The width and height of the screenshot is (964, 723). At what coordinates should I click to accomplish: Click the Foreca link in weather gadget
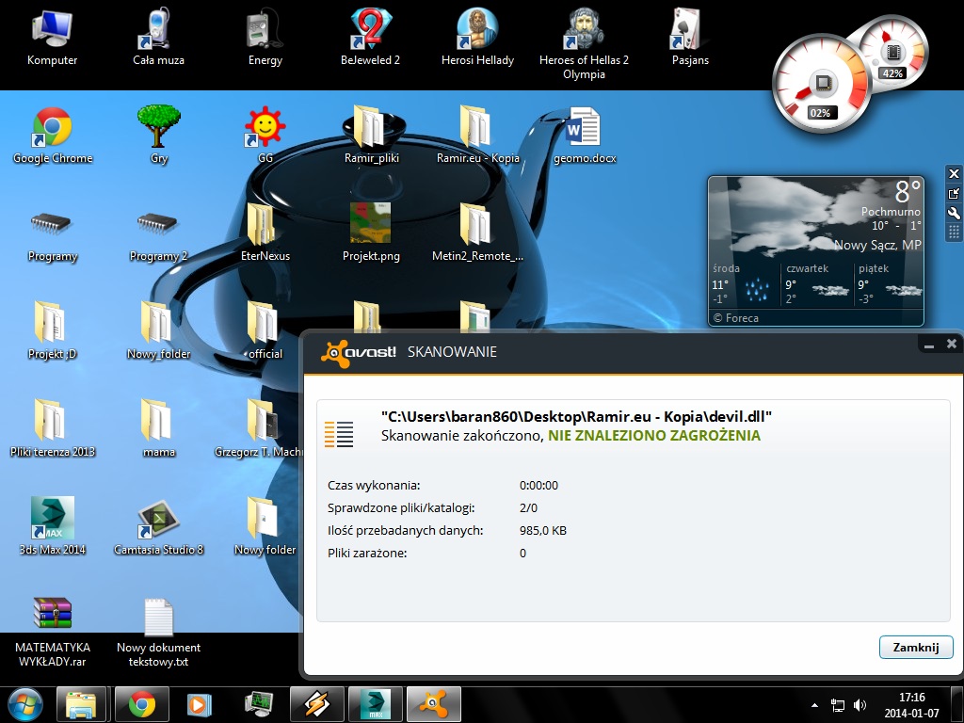(735, 318)
